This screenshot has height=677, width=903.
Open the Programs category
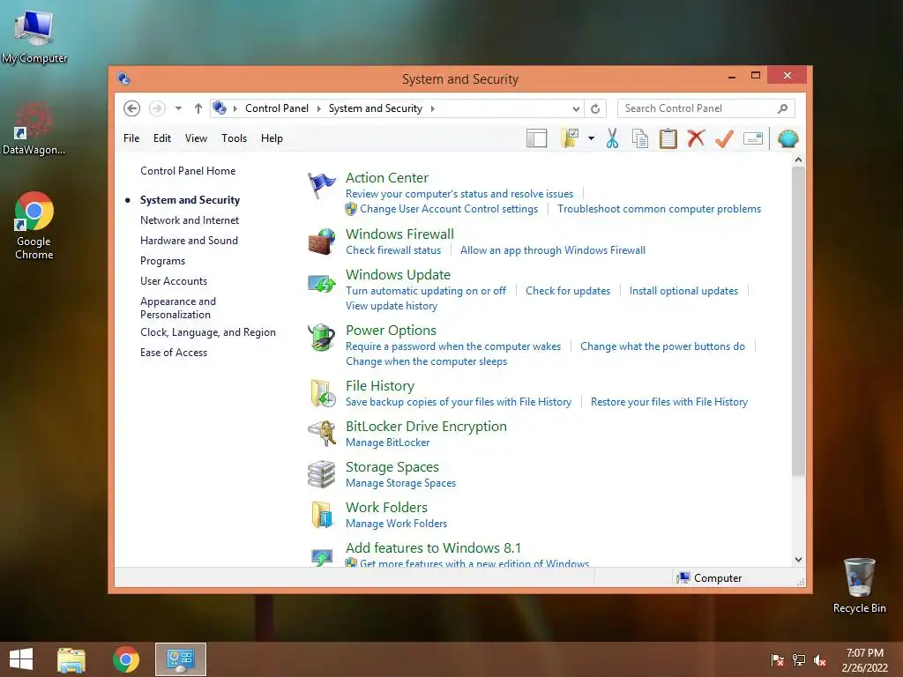pyautogui.click(x=162, y=261)
